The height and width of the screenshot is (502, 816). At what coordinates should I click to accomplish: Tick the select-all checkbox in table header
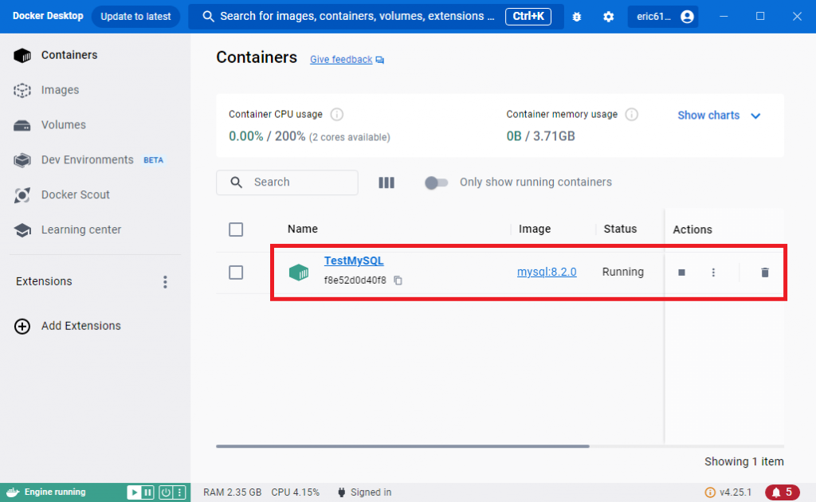(x=236, y=229)
